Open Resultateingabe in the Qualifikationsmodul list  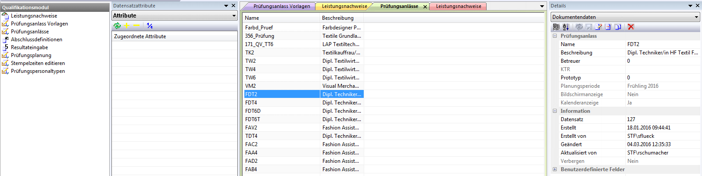[x=29, y=47]
